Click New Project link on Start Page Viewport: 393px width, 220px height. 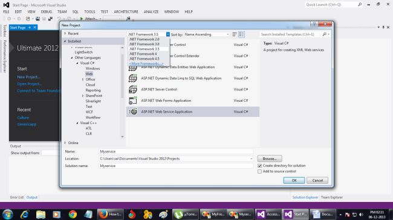pos(28,77)
